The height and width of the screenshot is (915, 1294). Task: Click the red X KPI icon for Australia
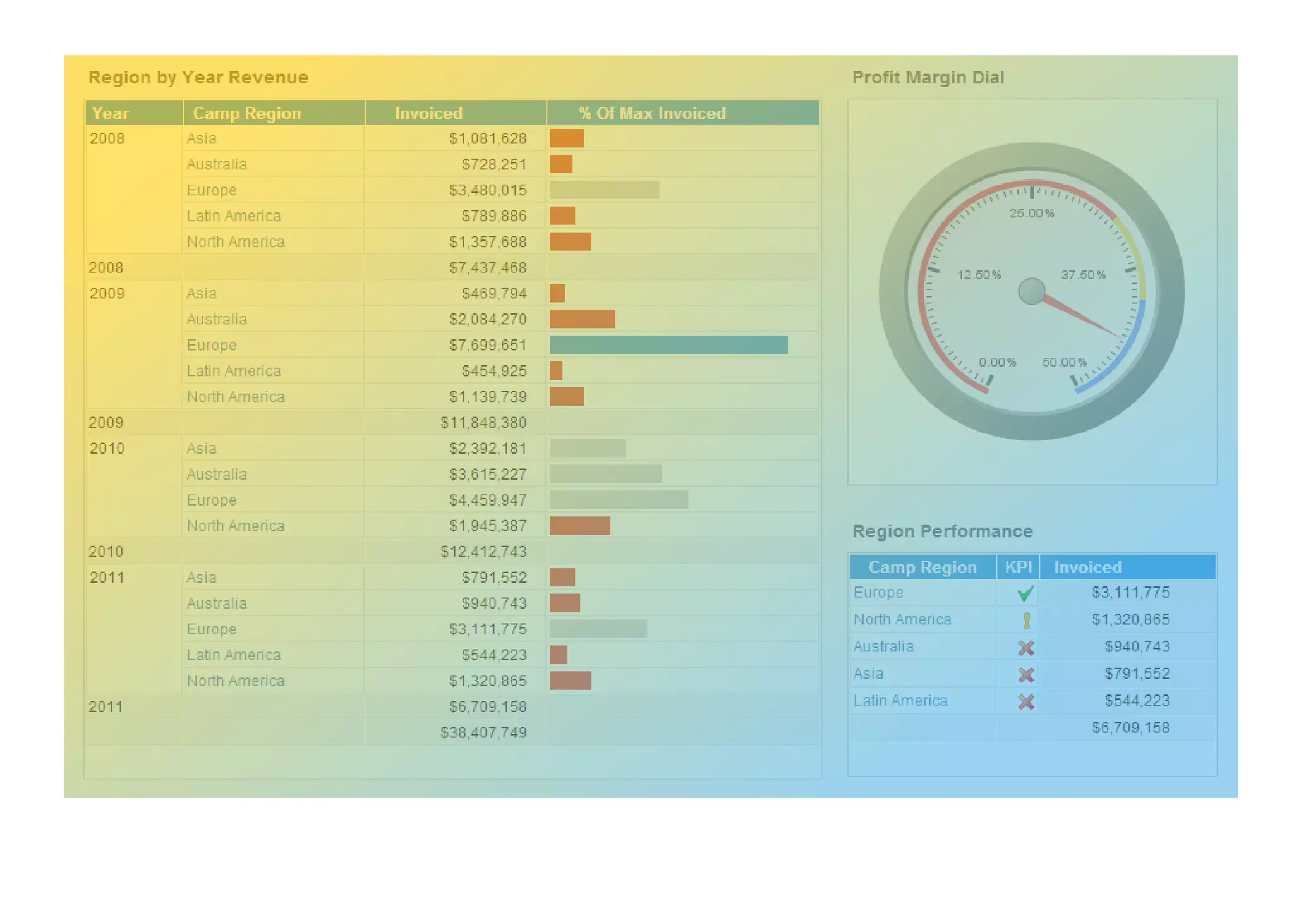1025,648
